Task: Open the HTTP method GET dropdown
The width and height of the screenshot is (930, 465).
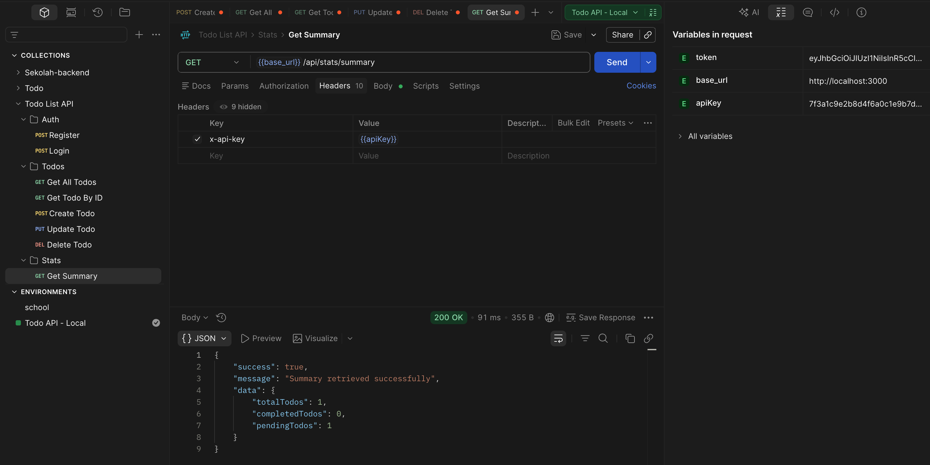Action: pos(212,62)
